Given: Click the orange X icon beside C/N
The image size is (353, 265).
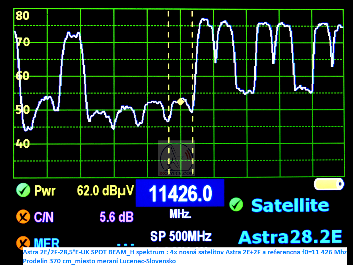Looking at the screenshot, I should [x=23, y=217].
